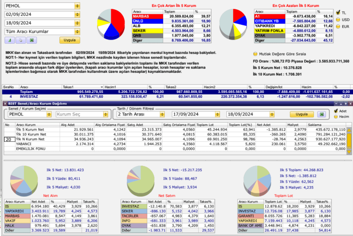This screenshot has width=353, height=236.
Task: Click the blue ÜNLÜ legend swatch
Action: [x=148, y=21]
